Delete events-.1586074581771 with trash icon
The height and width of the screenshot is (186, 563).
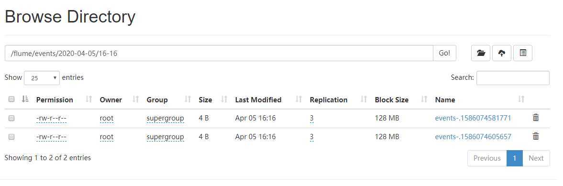click(536, 118)
